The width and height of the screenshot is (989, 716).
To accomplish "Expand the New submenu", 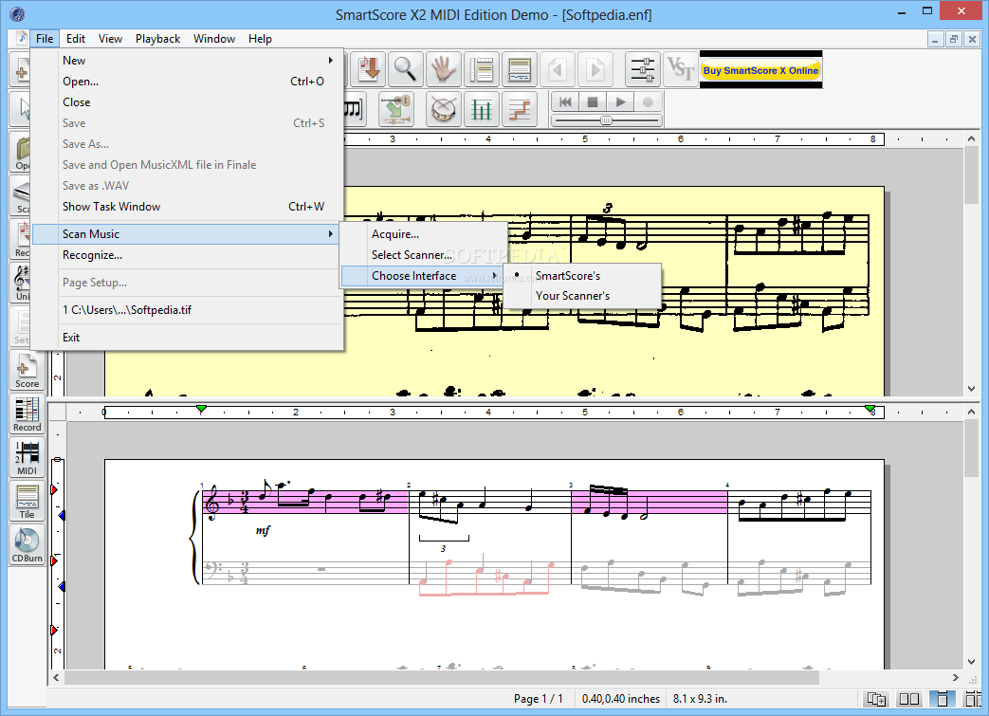I will click(187, 61).
